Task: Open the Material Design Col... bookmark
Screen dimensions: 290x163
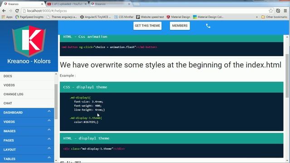Action: (x=208, y=17)
